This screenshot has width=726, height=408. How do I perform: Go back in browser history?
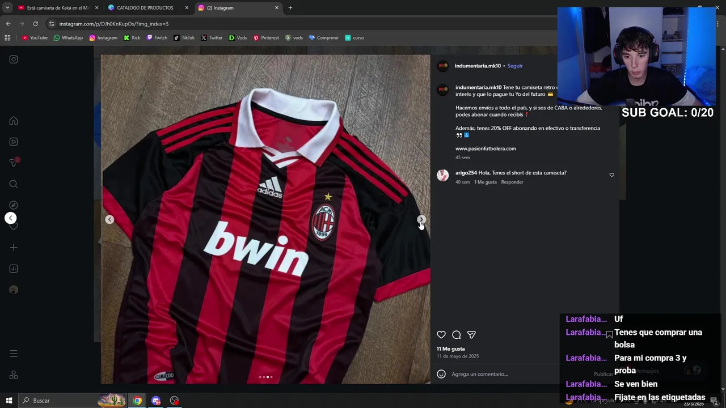click(8, 24)
